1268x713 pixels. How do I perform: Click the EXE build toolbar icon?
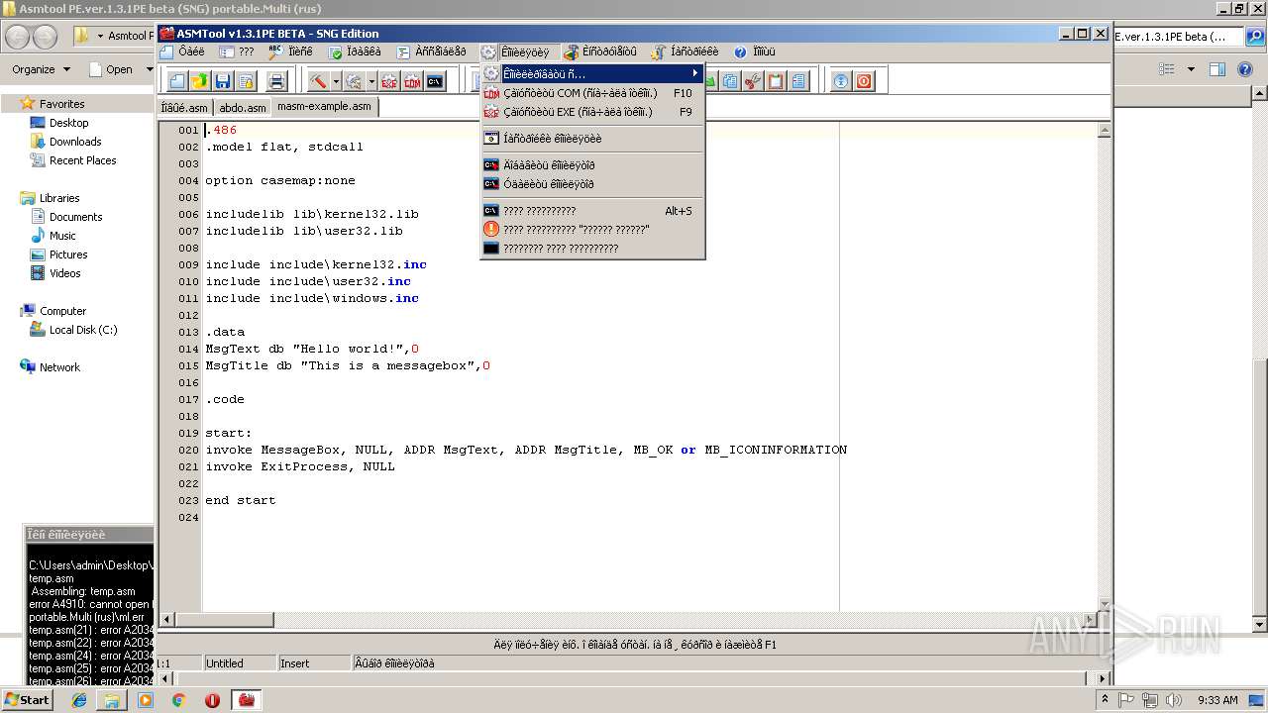tap(389, 81)
